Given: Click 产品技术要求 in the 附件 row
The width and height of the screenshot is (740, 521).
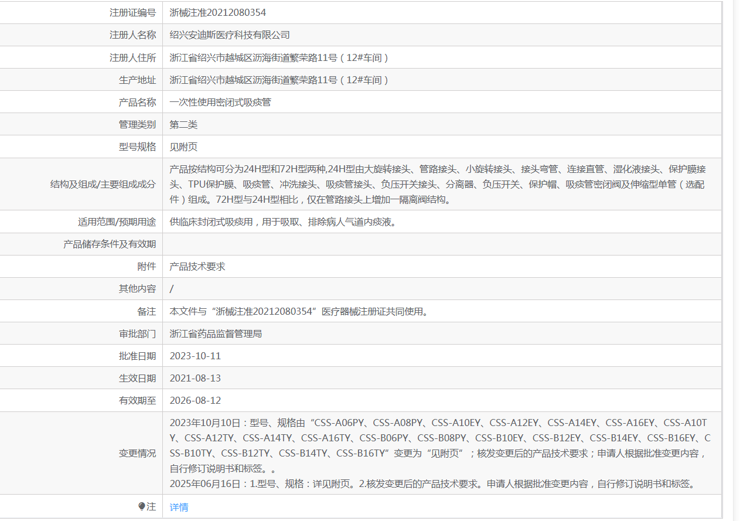Looking at the screenshot, I should [x=197, y=266].
